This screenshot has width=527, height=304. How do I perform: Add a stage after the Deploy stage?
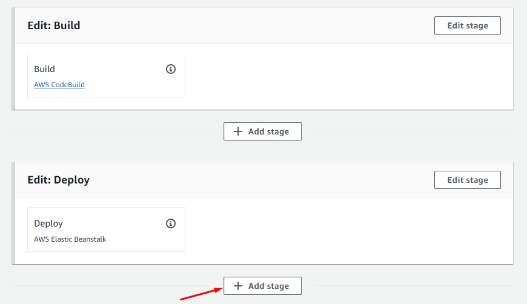(262, 286)
